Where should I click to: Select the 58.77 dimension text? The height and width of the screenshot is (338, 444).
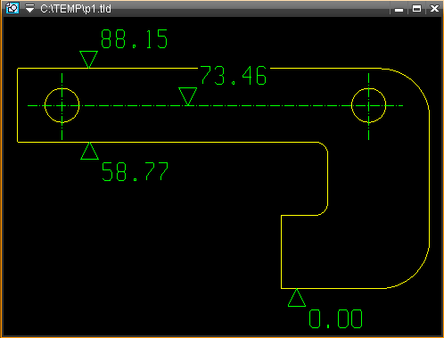(135, 171)
